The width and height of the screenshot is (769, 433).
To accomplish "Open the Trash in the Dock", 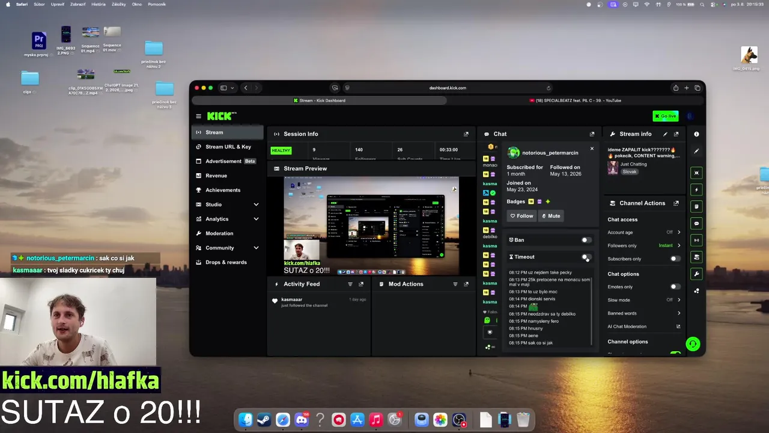I will pyautogui.click(x=523, y=420).
